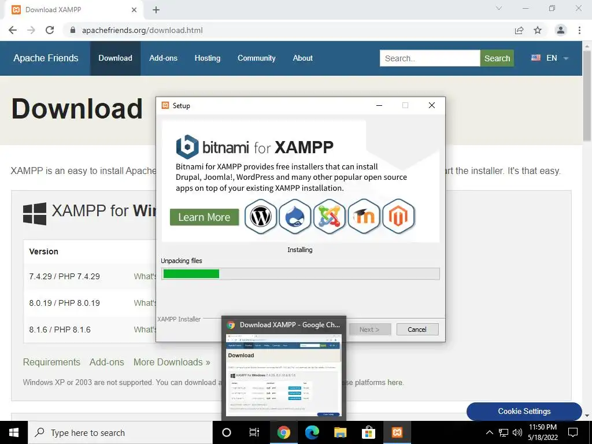Open Community navigation item
This screenshot has height=444, width=592.
pyautogui.click(x=256, y=58)
